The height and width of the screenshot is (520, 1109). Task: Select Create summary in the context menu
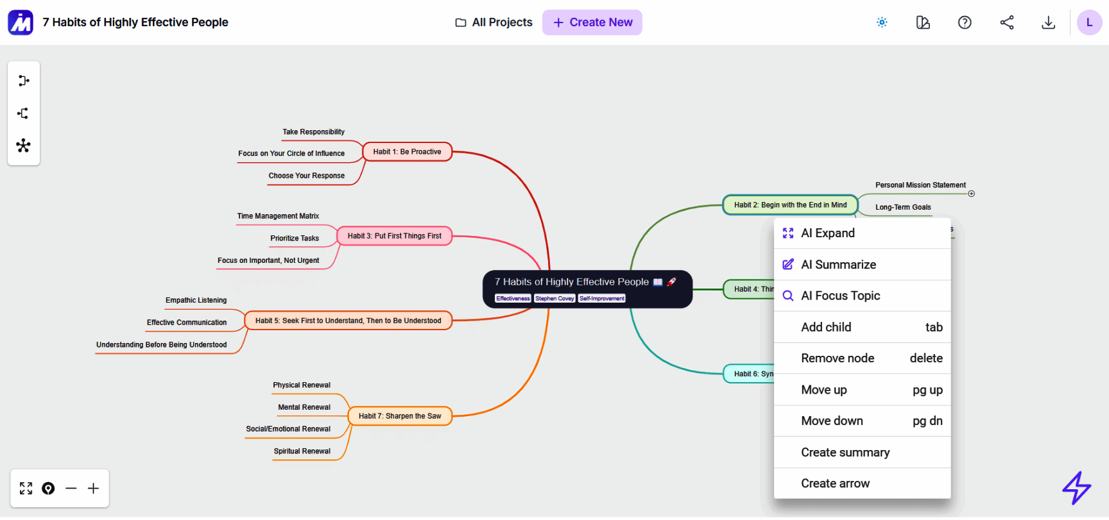point(862,453)
